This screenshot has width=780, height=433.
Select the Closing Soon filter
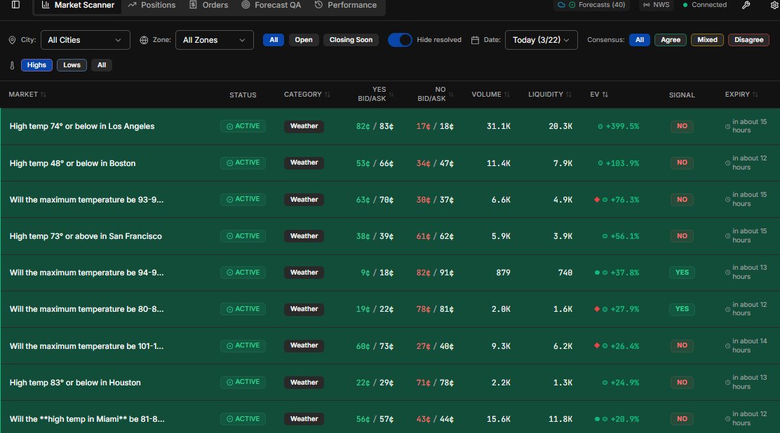351,40
